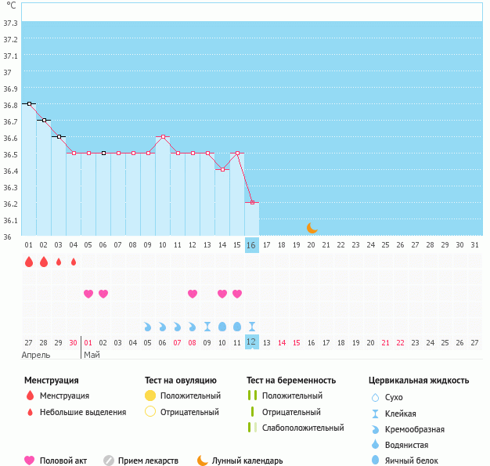Click the menstruation drop on cycle day 01
Image resolution: width=490 pixels, height=466 pixels.
coord(29,262)
